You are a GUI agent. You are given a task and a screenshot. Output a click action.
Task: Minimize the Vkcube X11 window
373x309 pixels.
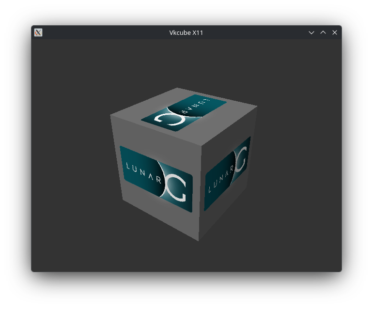[x=311, y=32]
